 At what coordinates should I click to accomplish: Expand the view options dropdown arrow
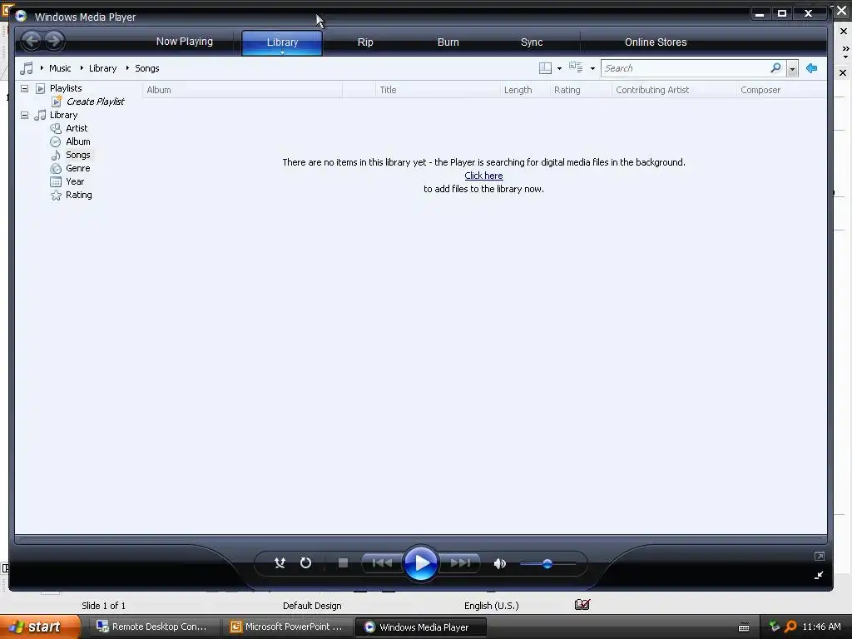(592, 68)
